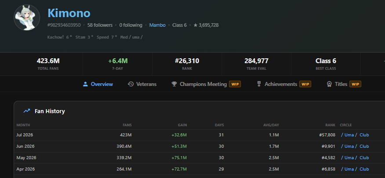Click the Fan History trend arrow icon
This screenshot has height=178, width=385.
point(26,111)
